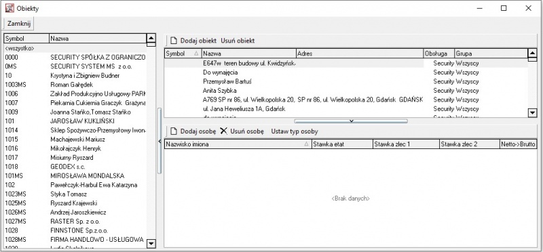This screenshot has width=543, height=252.
Task: Click the objects table scroll down arrow
Action: coord(532,112)
